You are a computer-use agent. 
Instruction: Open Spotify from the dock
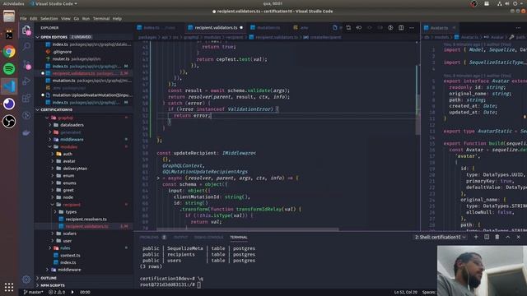pos(9,69)
